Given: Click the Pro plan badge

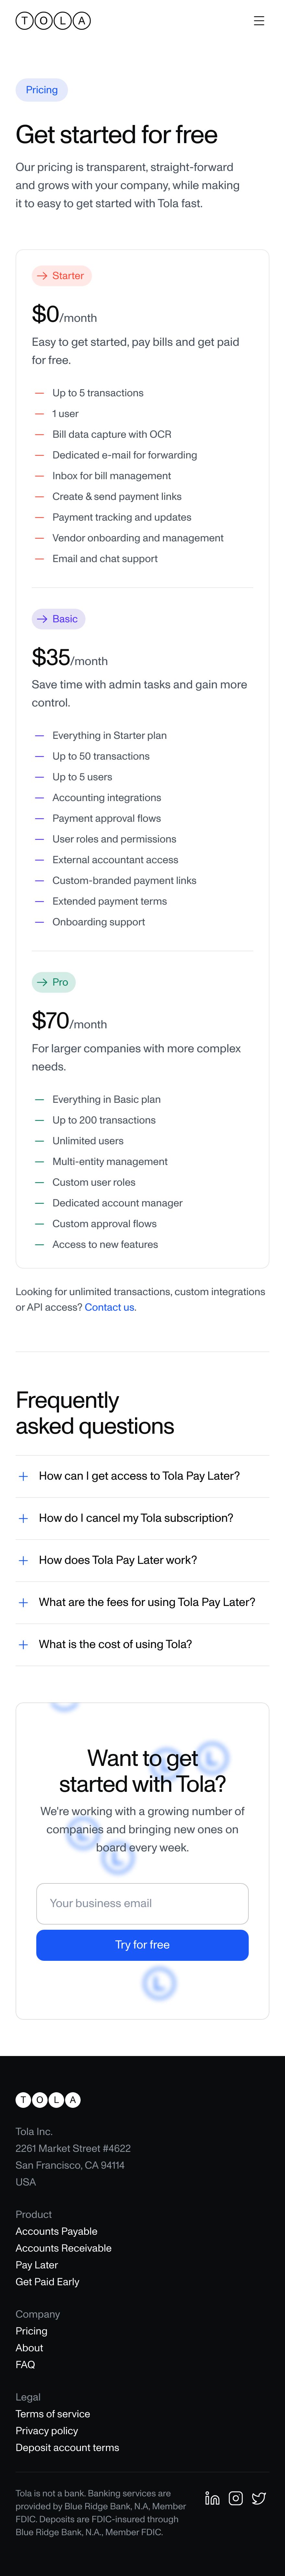Looking at the screenshot, I should [x=54, y=982].
